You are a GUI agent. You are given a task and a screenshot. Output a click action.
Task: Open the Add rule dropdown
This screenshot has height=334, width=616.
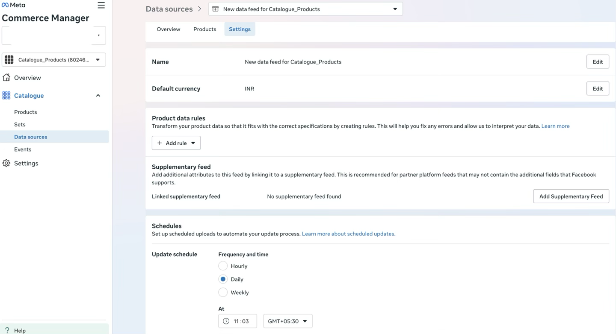(x=176, y=143)
